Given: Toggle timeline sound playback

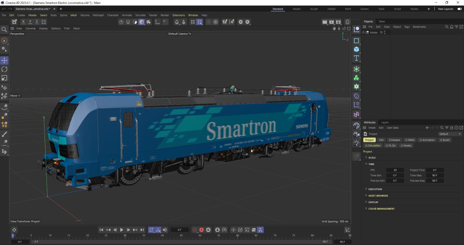Looking at the screenshot, I should tap(165, 230).
